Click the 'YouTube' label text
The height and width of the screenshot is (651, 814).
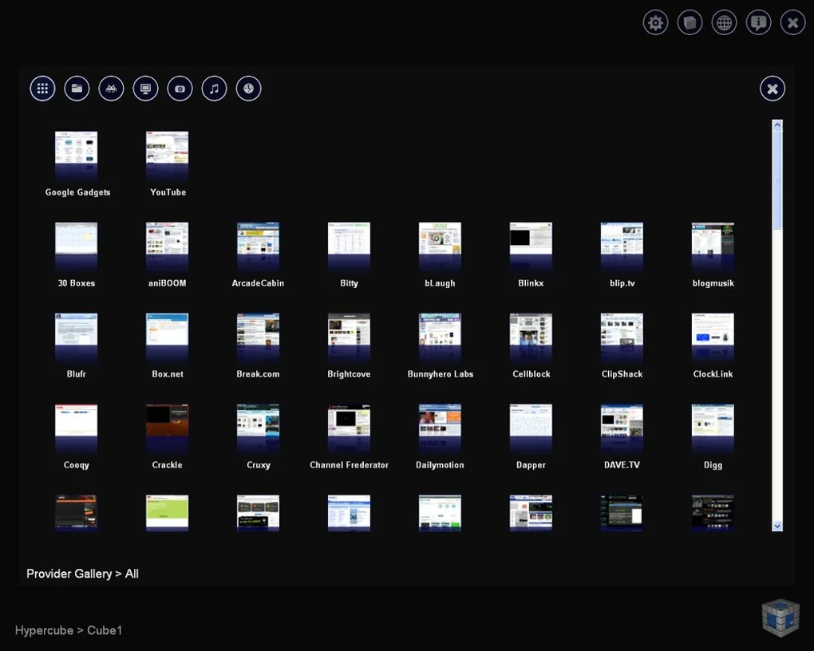[168, 192]
